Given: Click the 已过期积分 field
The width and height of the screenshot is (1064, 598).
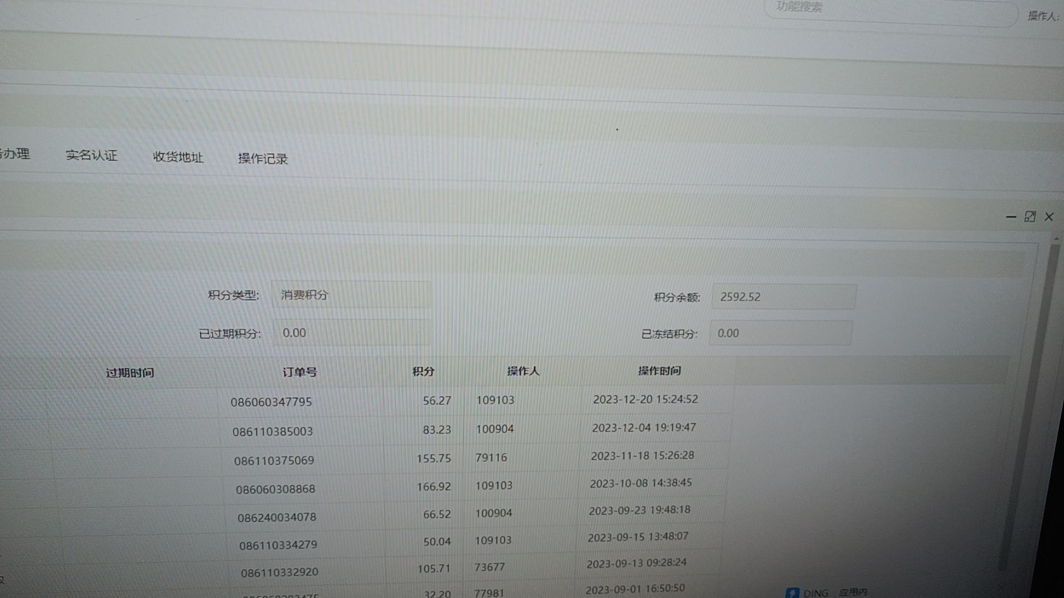Looking at the screenshot, I should pyautogui.click(x=351, y=333).
